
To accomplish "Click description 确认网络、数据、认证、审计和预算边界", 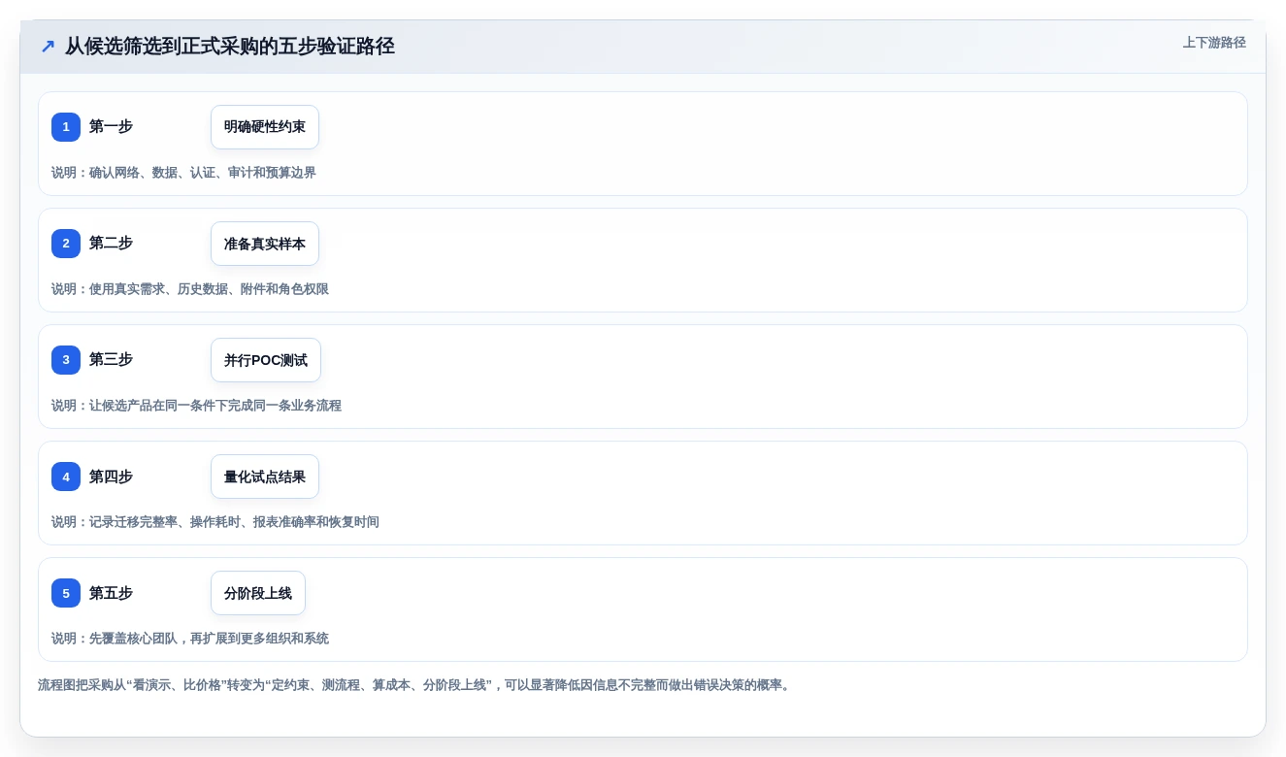I will (203, 173).
